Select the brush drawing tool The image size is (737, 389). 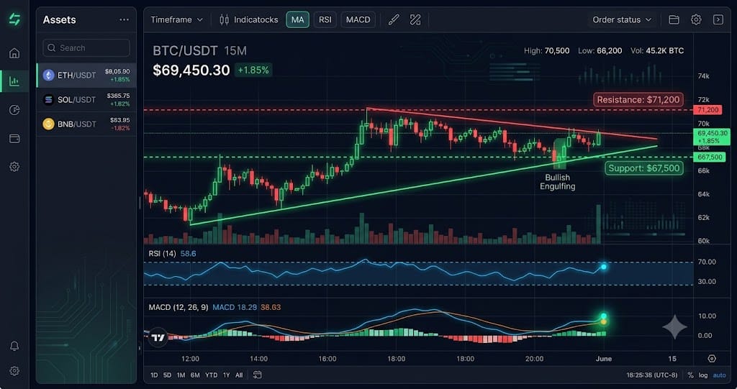[x=394, y=19]
